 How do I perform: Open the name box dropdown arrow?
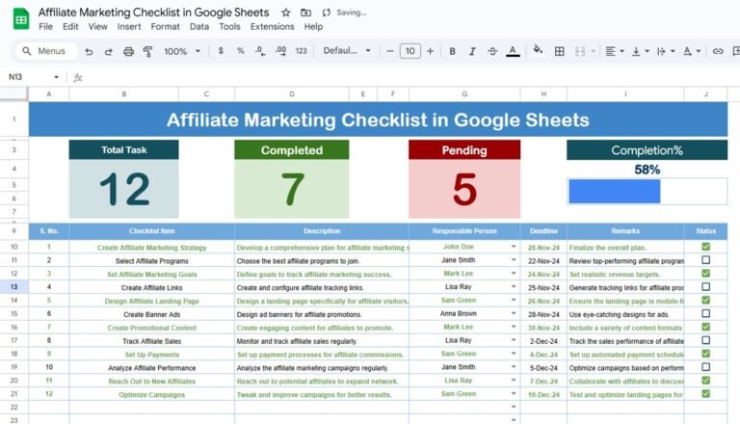[56, 77]
